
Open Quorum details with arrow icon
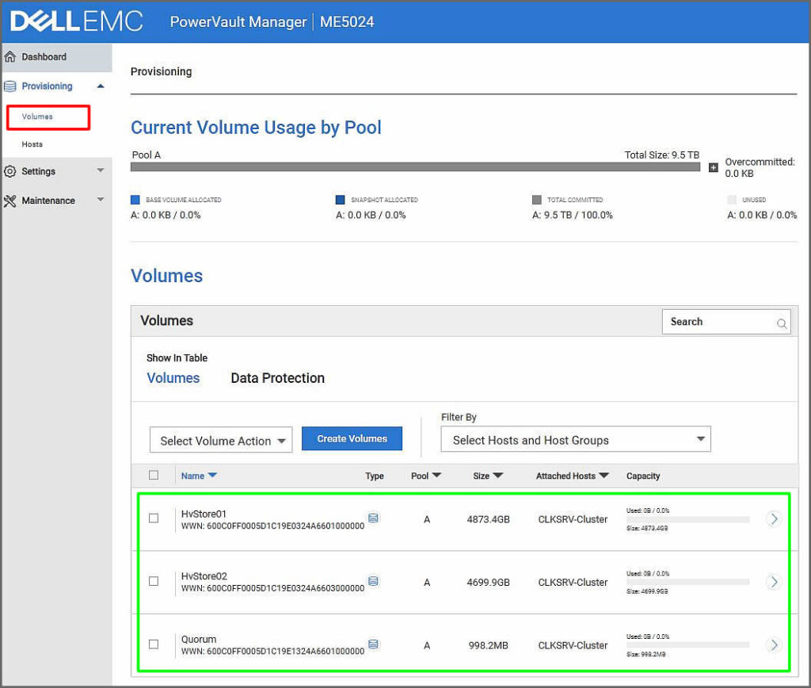tap(774, 645)
